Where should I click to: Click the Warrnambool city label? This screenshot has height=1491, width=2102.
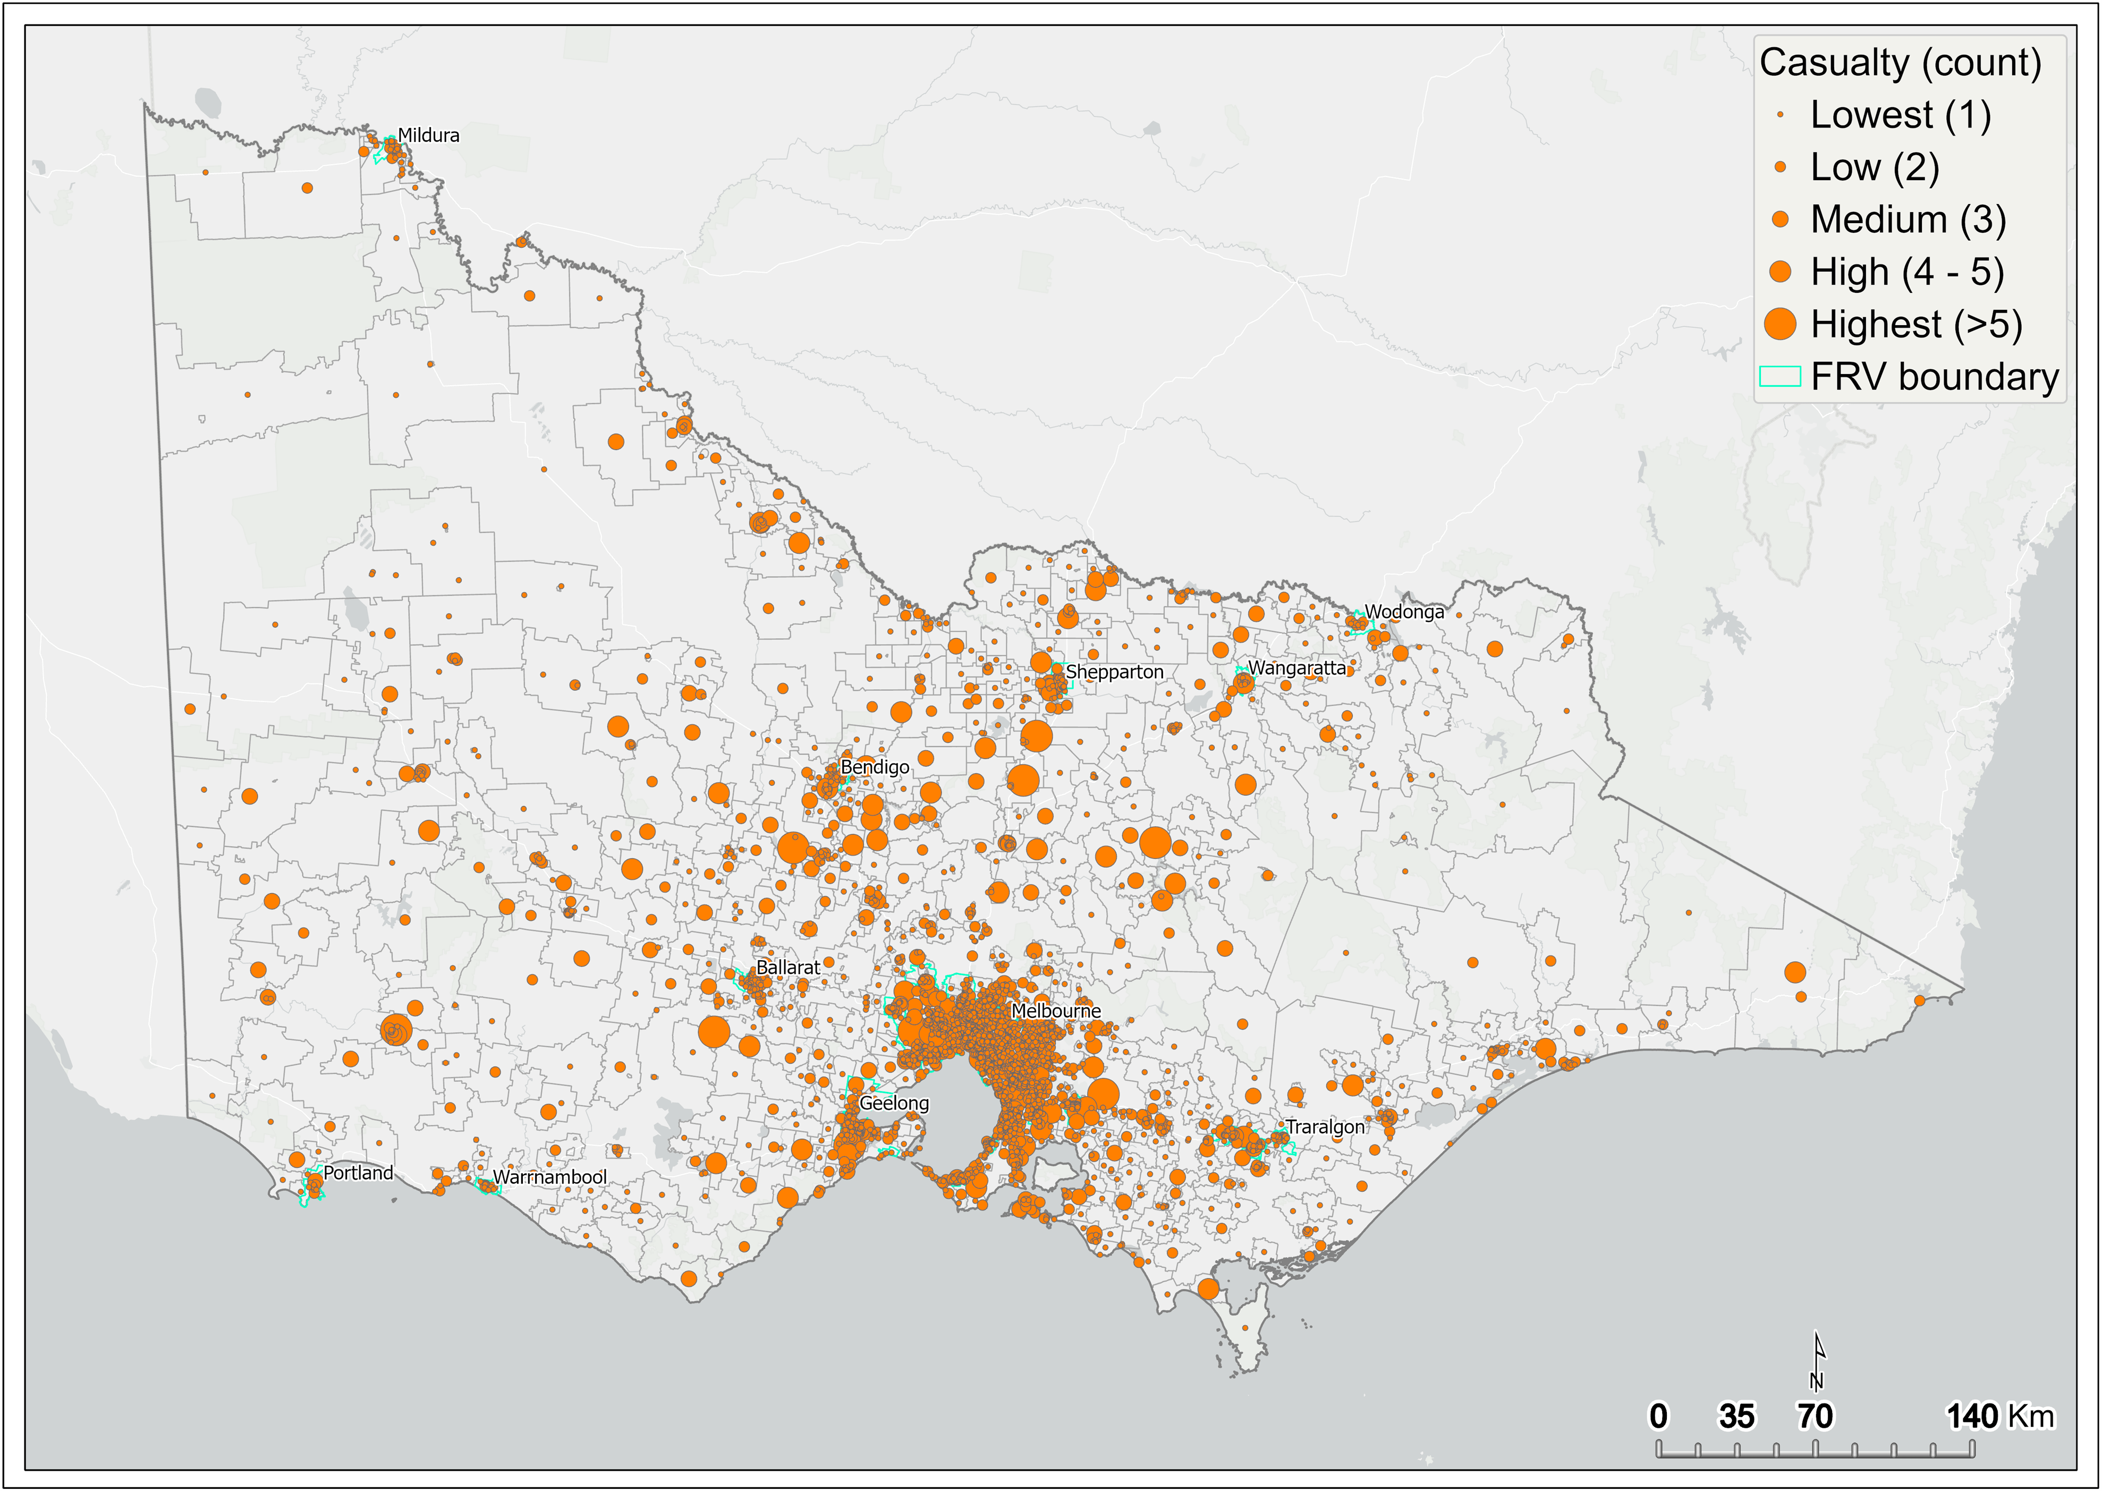[550, 1177]
